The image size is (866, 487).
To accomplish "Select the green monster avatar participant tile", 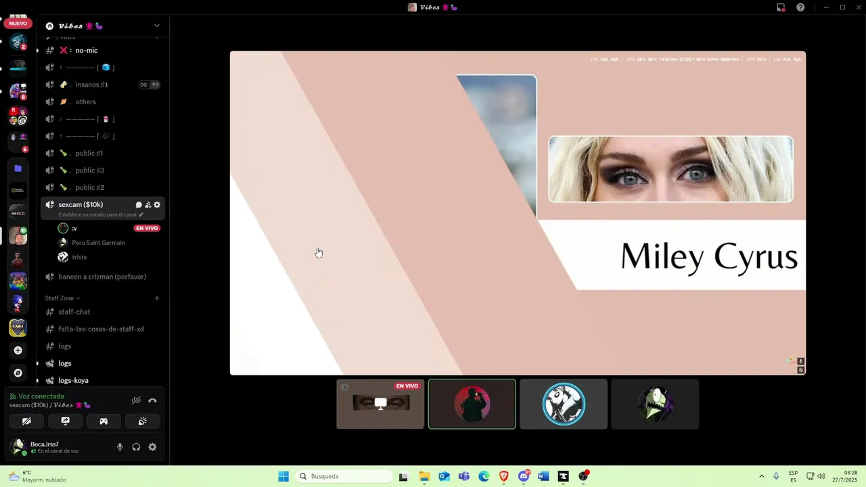I will point(655,404).
